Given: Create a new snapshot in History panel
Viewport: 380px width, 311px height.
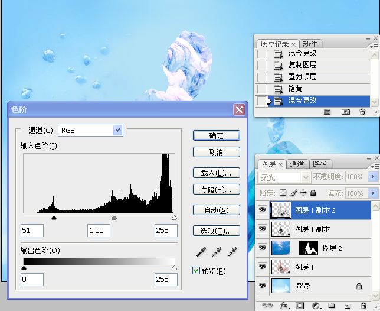Looking at the screenshot, I should click(x=346, y=112).
